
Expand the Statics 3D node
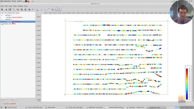[1, 24]
